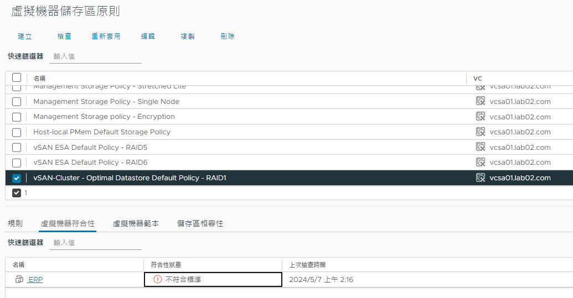The width and height of the screenshot is (573, 298).
Task: Click the vCenter icon in RAID6 policy row
Action: (481, 162)
